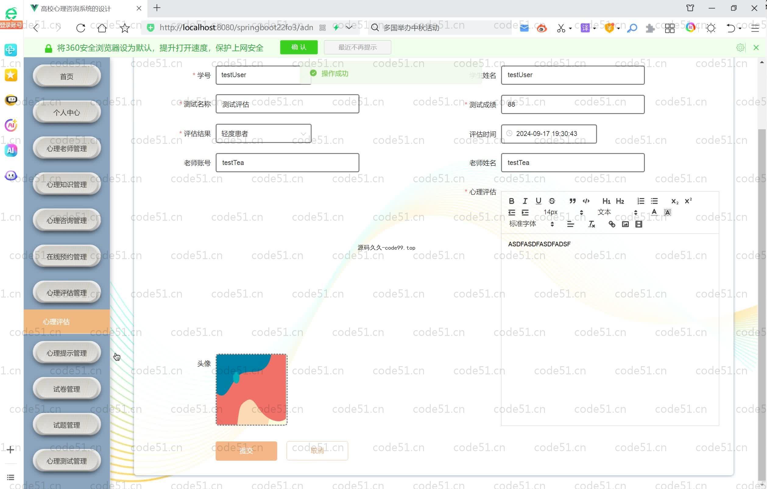Expand 心理咨询管理 sidebar menu
Image resolution: width=767 pixels, height=489 pixels.
[x=67, y=220]
